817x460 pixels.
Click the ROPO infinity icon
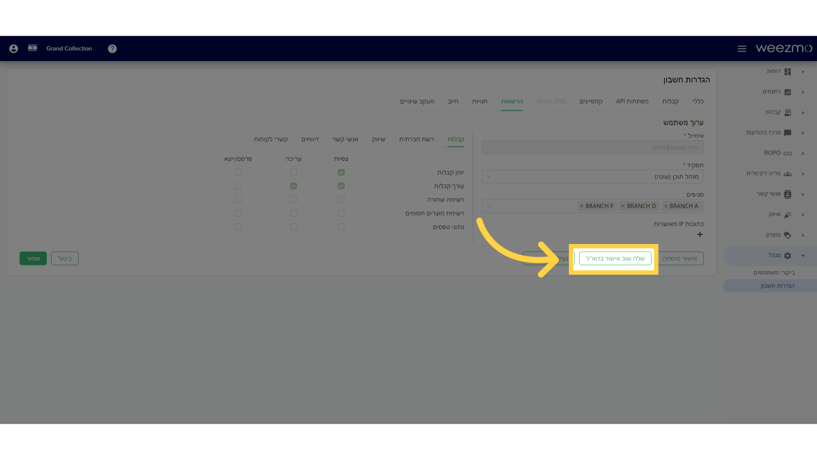pos(788,153)
